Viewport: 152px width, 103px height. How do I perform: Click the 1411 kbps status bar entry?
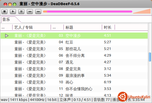(x=19, y=100)
